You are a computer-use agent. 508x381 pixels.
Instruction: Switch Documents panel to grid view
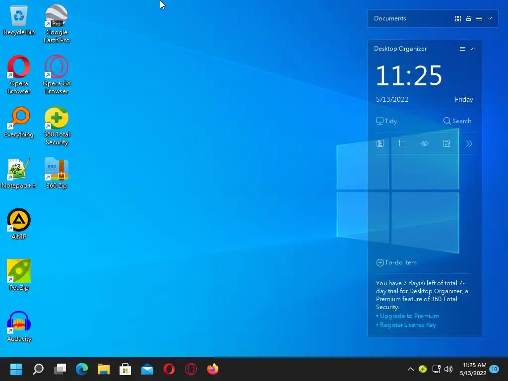458,18
